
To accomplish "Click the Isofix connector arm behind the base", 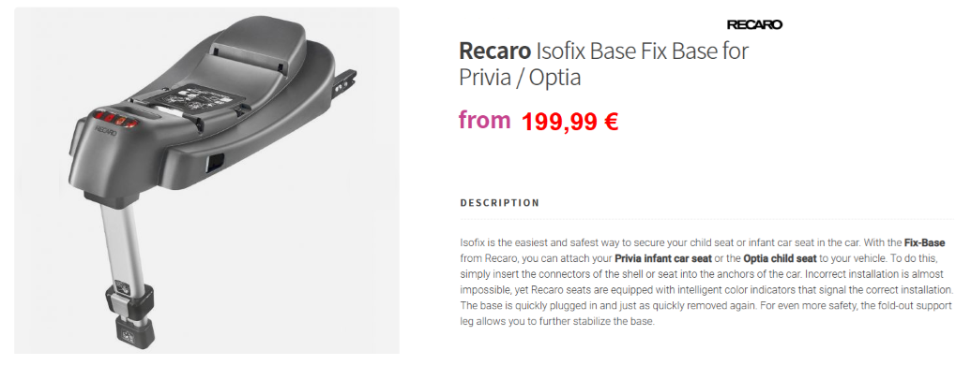I will tap(343, 80).
